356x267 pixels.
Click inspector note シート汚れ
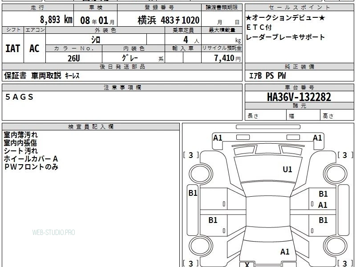[x=20, y=151]
